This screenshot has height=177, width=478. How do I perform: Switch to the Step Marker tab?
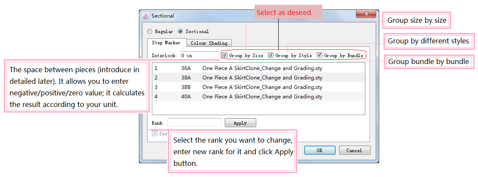(166, 43)
